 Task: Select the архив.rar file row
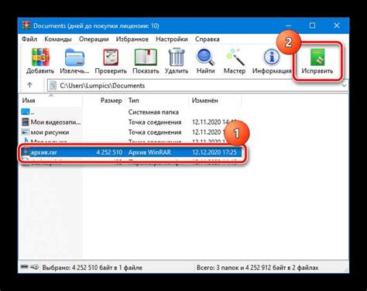click(x=131, y=152)
